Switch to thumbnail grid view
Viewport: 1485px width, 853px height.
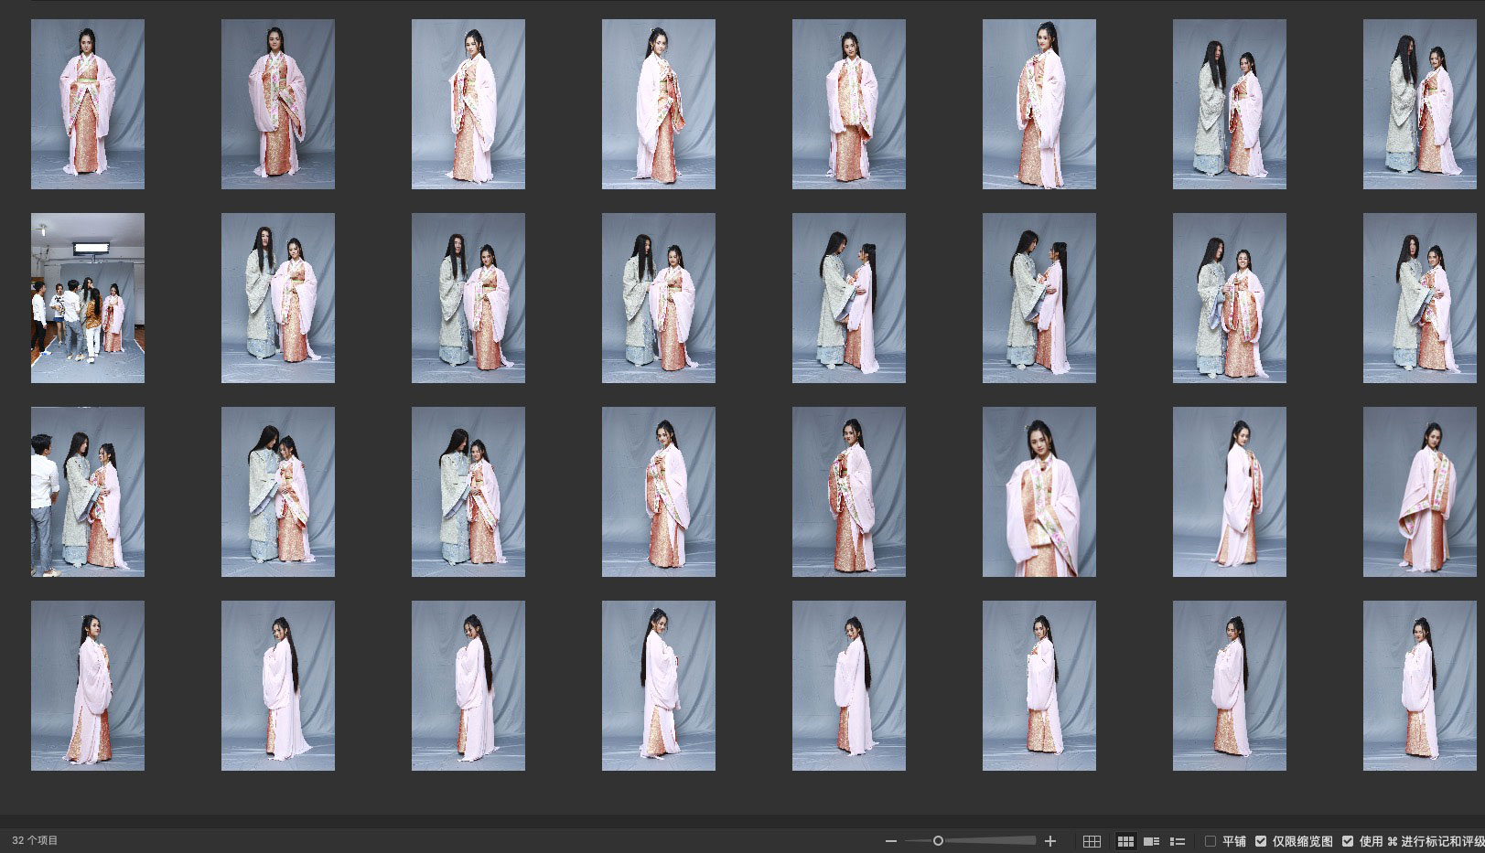tap(1125, 841)
